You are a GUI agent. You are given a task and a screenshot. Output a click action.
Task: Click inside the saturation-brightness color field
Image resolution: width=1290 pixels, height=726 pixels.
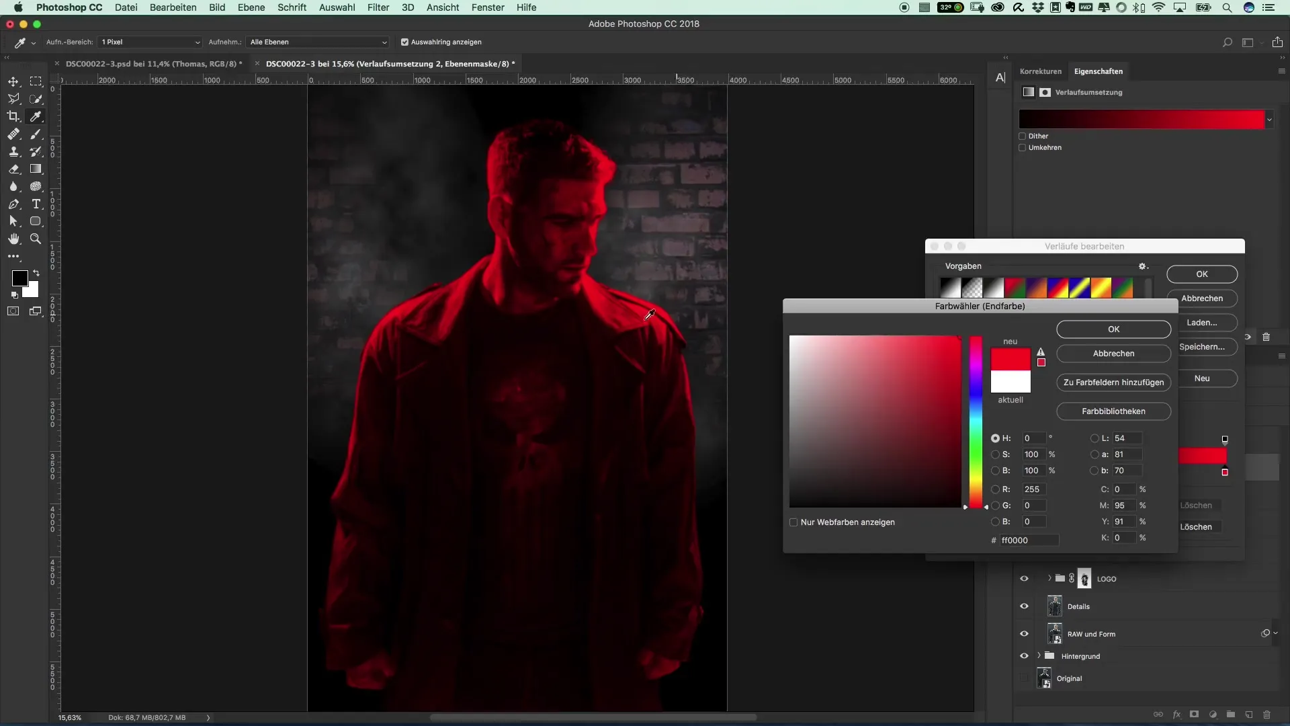tap(875, 421)
